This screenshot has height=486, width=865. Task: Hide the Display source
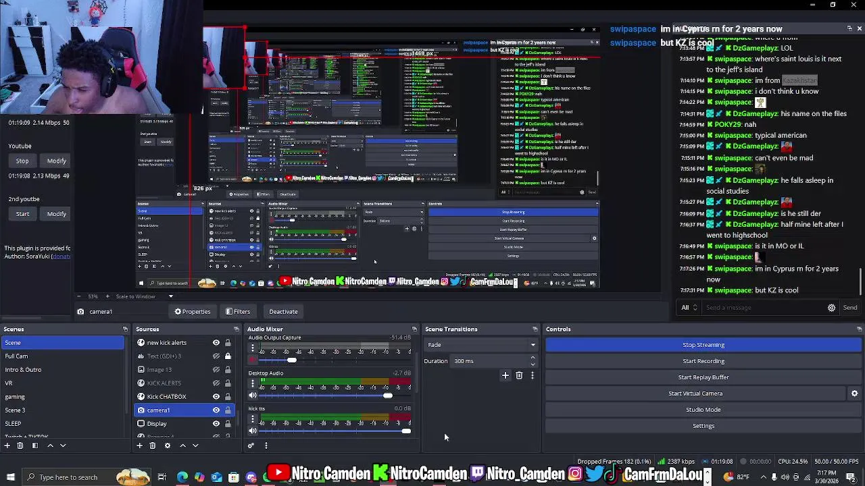(x=216, y=424)
